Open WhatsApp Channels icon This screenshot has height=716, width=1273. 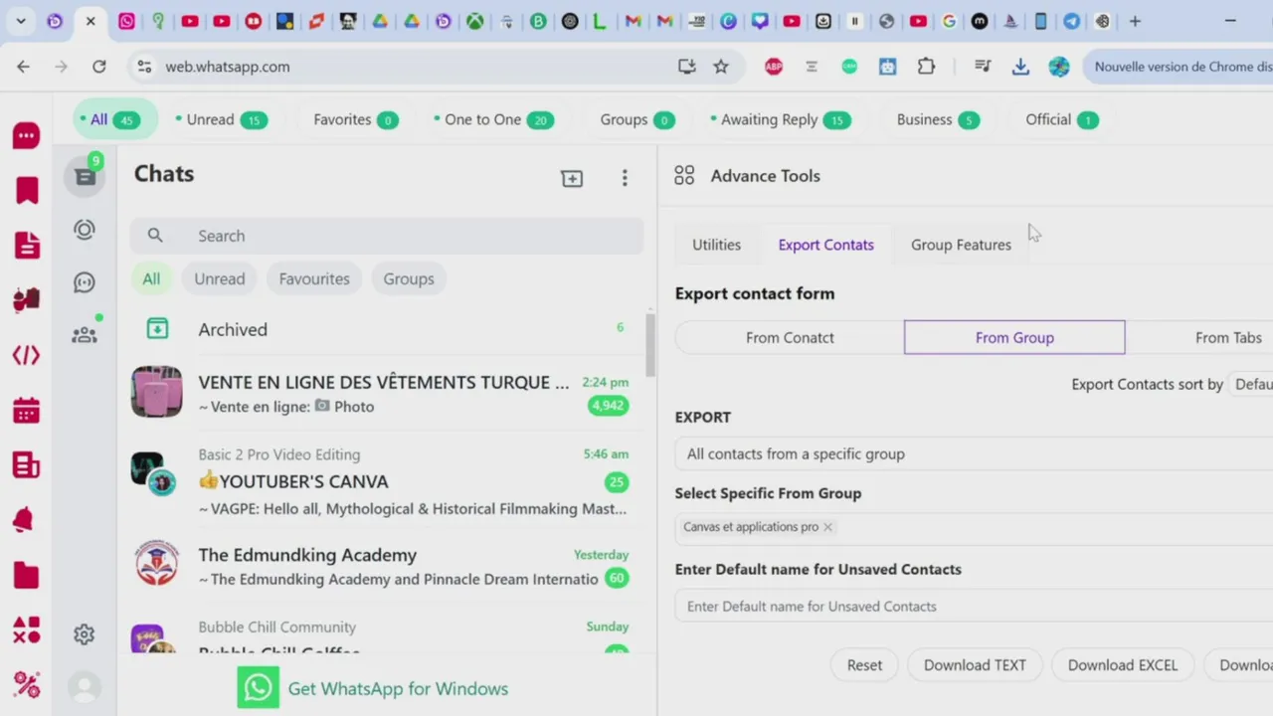point(85,282)
